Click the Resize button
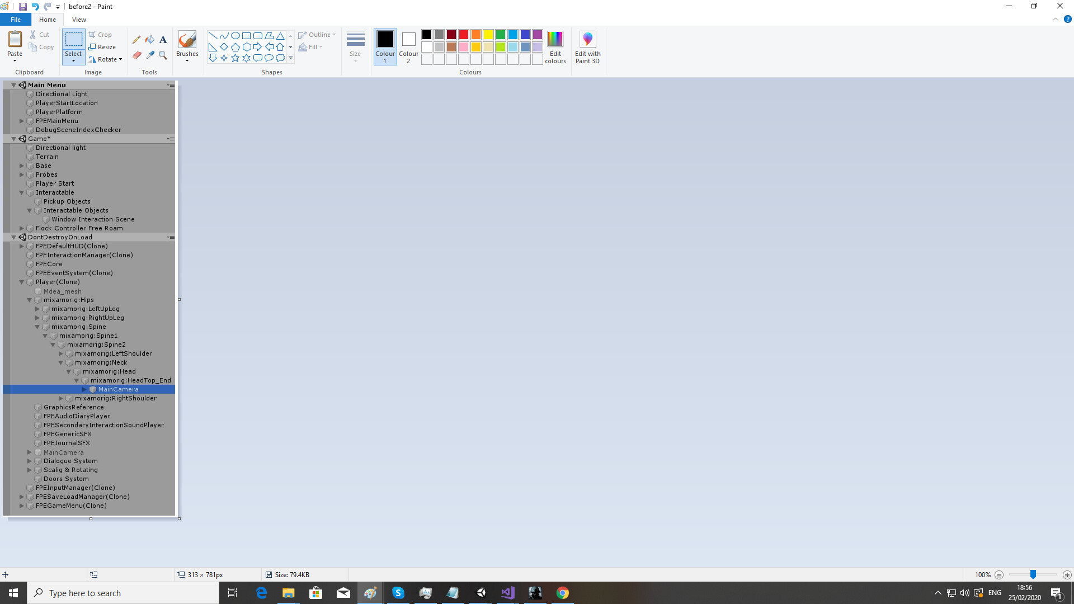Image resolution: width=1074 pixels, height=604 pixels. pyautogui.click(x=102, y=47)
